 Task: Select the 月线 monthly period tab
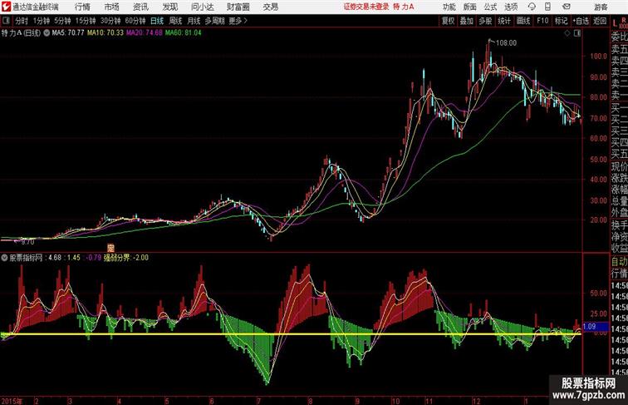pyautogui.click(x=194, y=21)
